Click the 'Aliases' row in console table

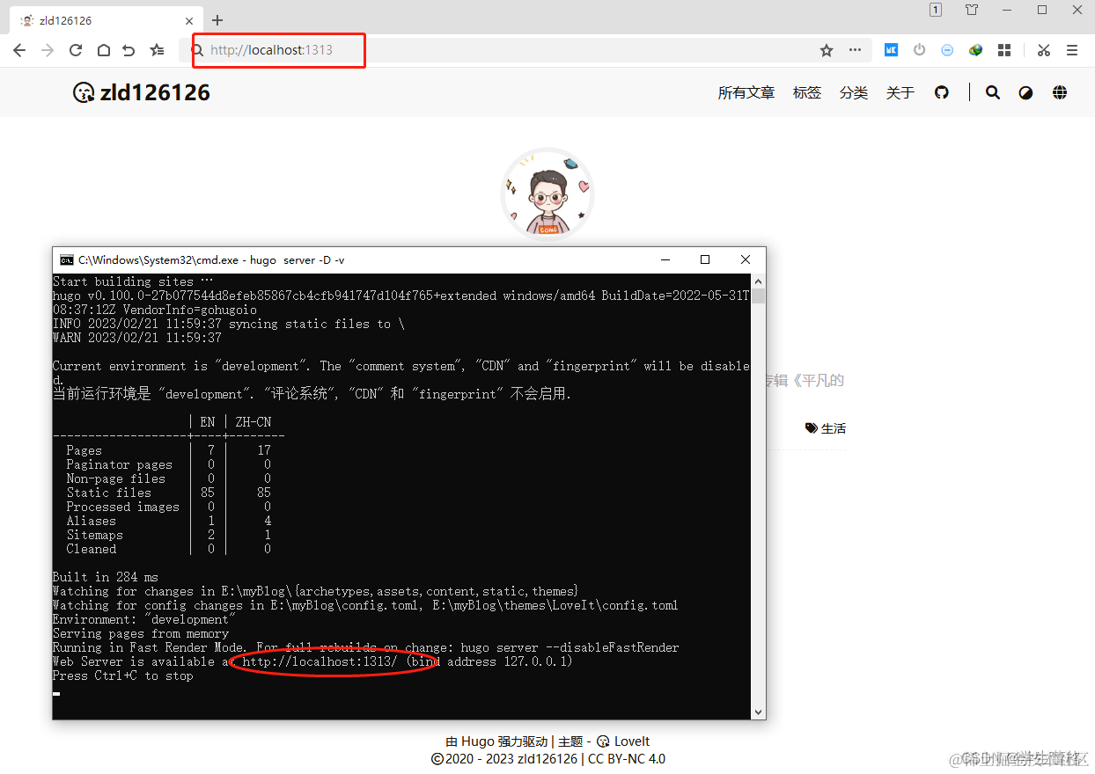(168, 521)
